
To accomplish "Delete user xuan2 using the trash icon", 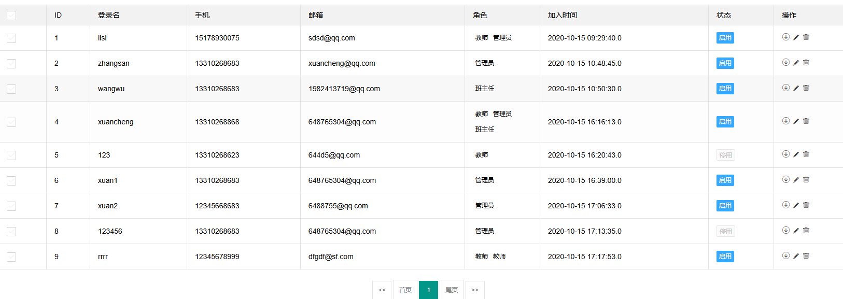I will (806, 205).
